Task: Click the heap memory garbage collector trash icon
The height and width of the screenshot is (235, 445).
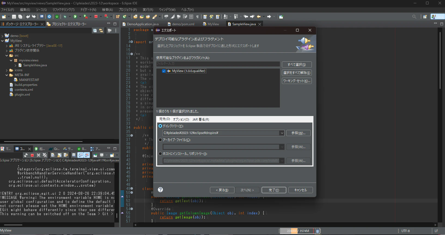Action: pyautogui.click(x=318, y=231)
